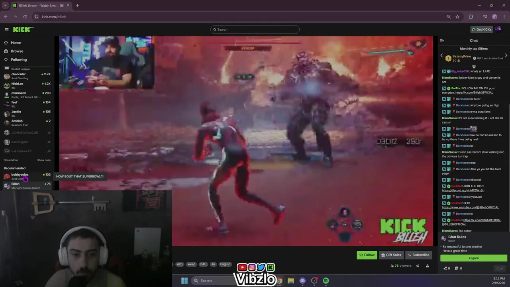Screen dimensions: 510x287
Task: Click the Get KICKs button
Action: coord(482,29)
